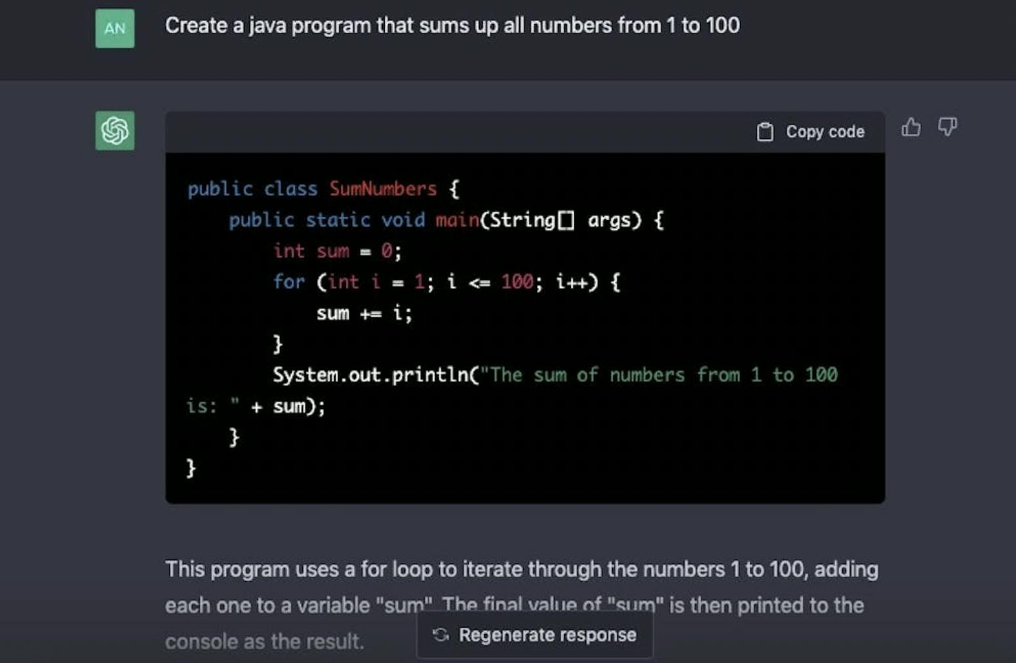
Task: Click the Copy code button
Action: point(811,131)
